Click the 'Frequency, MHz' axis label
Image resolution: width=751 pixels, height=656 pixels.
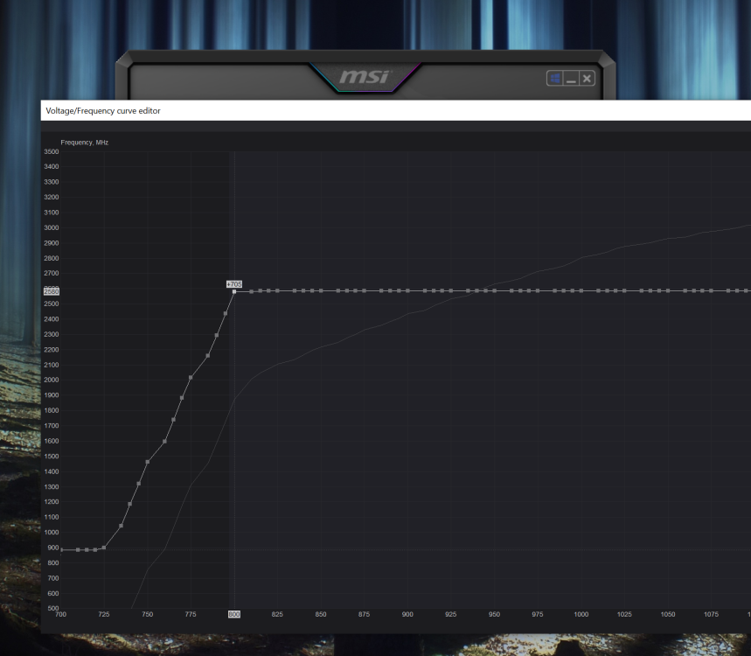pyautogui.click(x=84, y=143)
